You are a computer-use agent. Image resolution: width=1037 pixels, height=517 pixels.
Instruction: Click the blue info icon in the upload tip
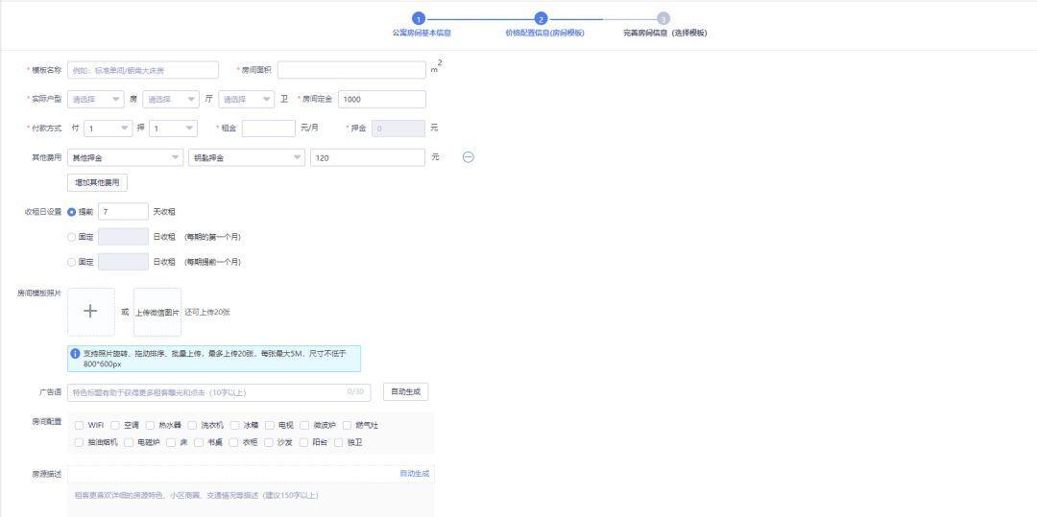[x=76, y=353]
